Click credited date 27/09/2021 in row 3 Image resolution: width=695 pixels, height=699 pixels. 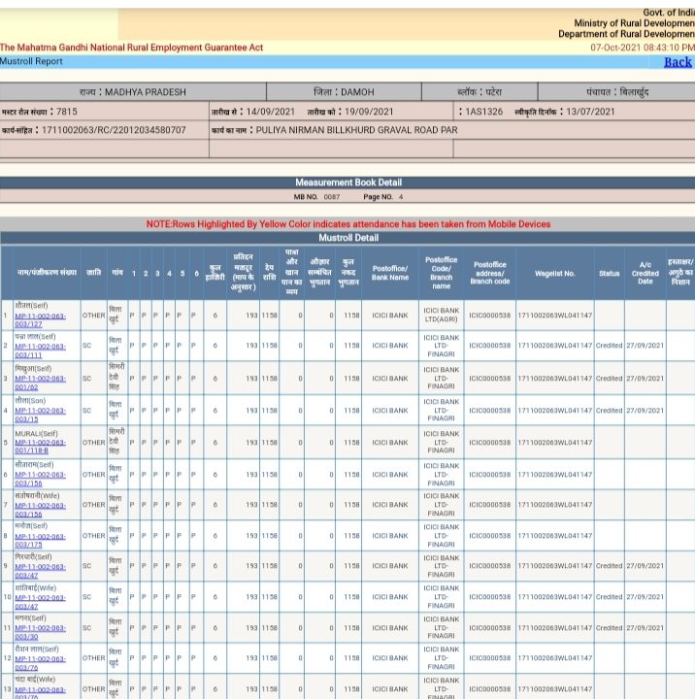coord(645,379)
